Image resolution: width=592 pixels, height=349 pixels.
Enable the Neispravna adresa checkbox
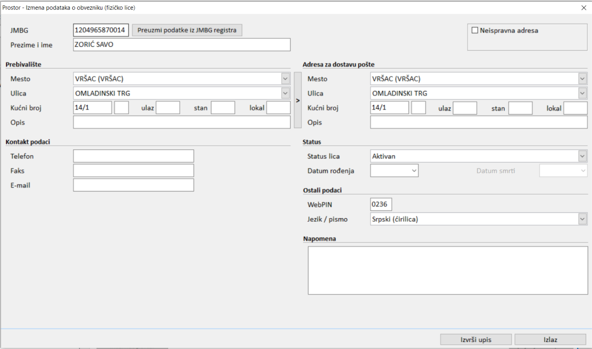(475, 31)
